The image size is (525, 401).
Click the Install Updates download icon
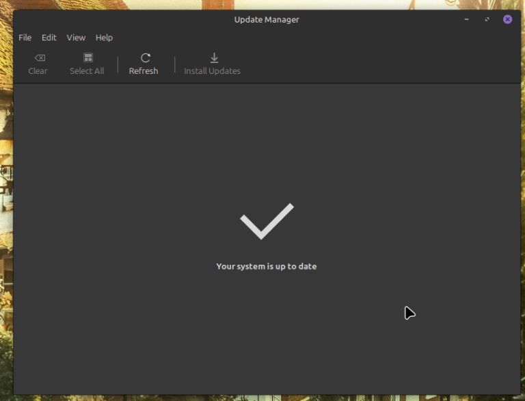coord(214,57)
